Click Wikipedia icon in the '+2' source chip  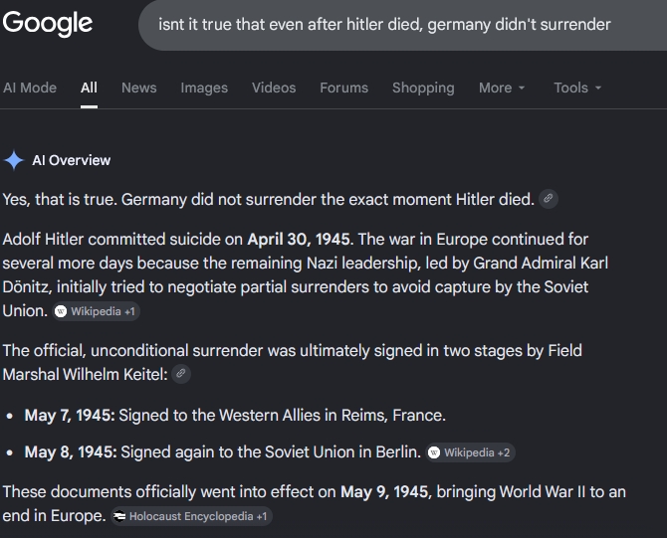click(434, 452)
